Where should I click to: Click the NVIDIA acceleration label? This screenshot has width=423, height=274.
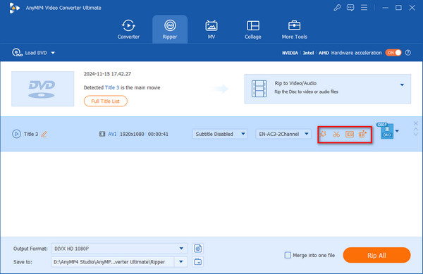click(290, 53)
